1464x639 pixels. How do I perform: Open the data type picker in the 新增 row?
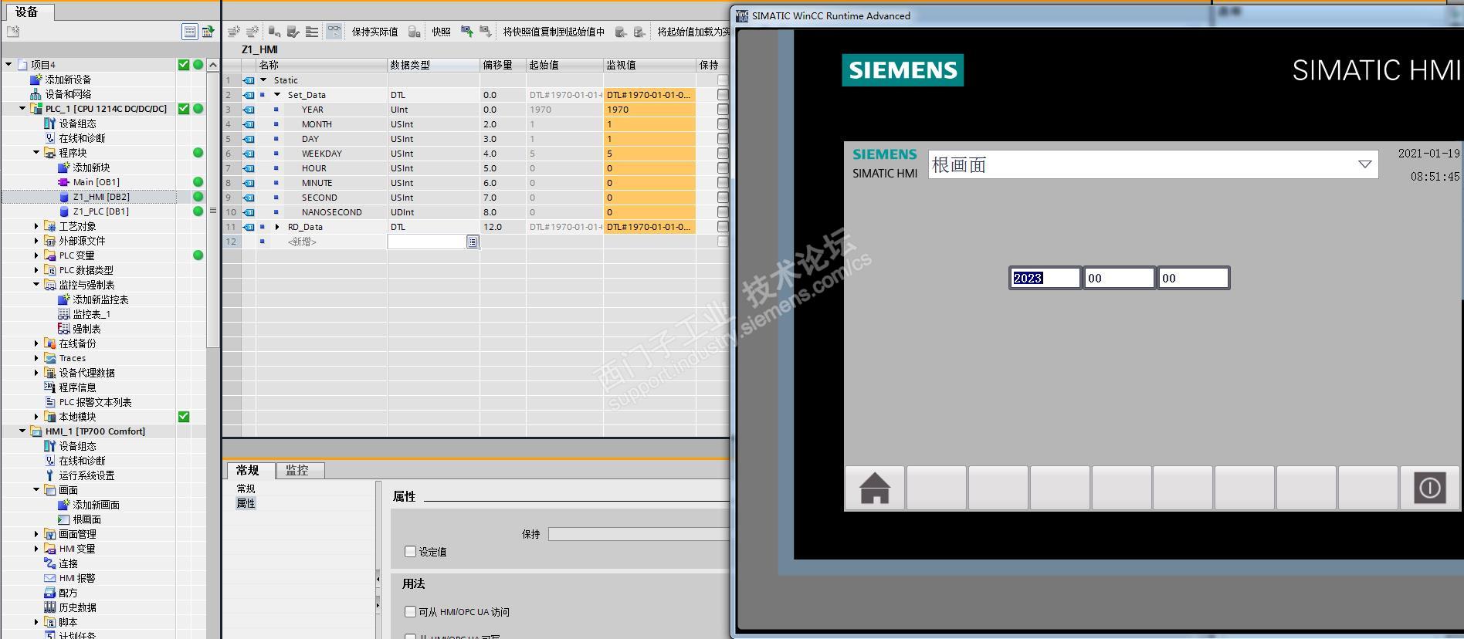472,242
